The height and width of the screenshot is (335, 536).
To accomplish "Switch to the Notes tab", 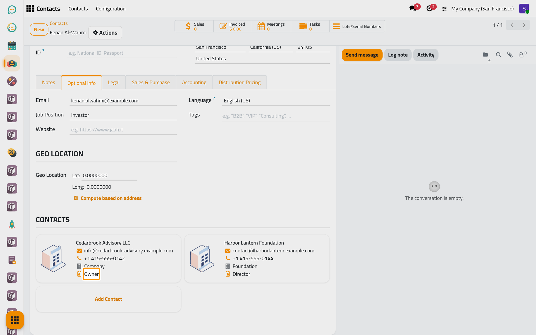I will tap(49, 82).
